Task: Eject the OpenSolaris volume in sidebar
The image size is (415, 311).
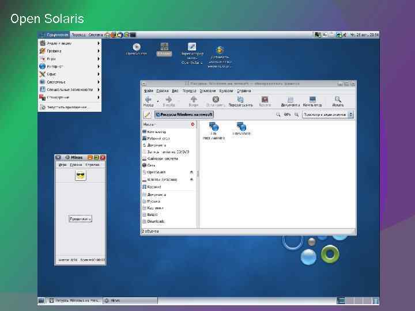Action: pyautogui.click(x=191, y=172)
